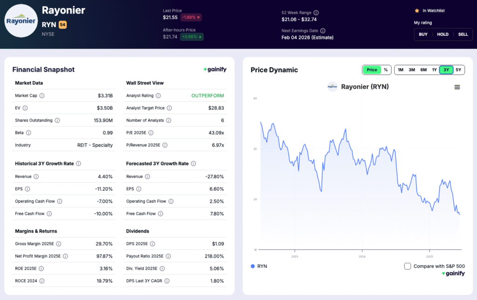
Task: Click the BUY rating button
Action: point(423,34)
